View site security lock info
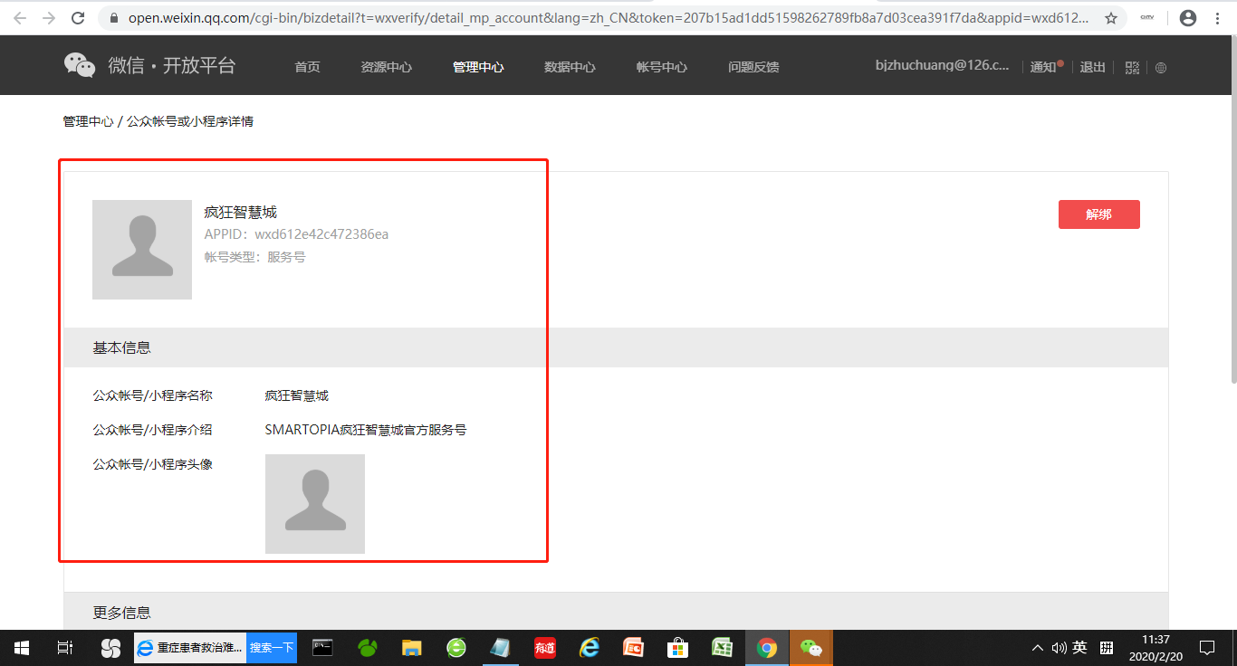 point(114,18)
